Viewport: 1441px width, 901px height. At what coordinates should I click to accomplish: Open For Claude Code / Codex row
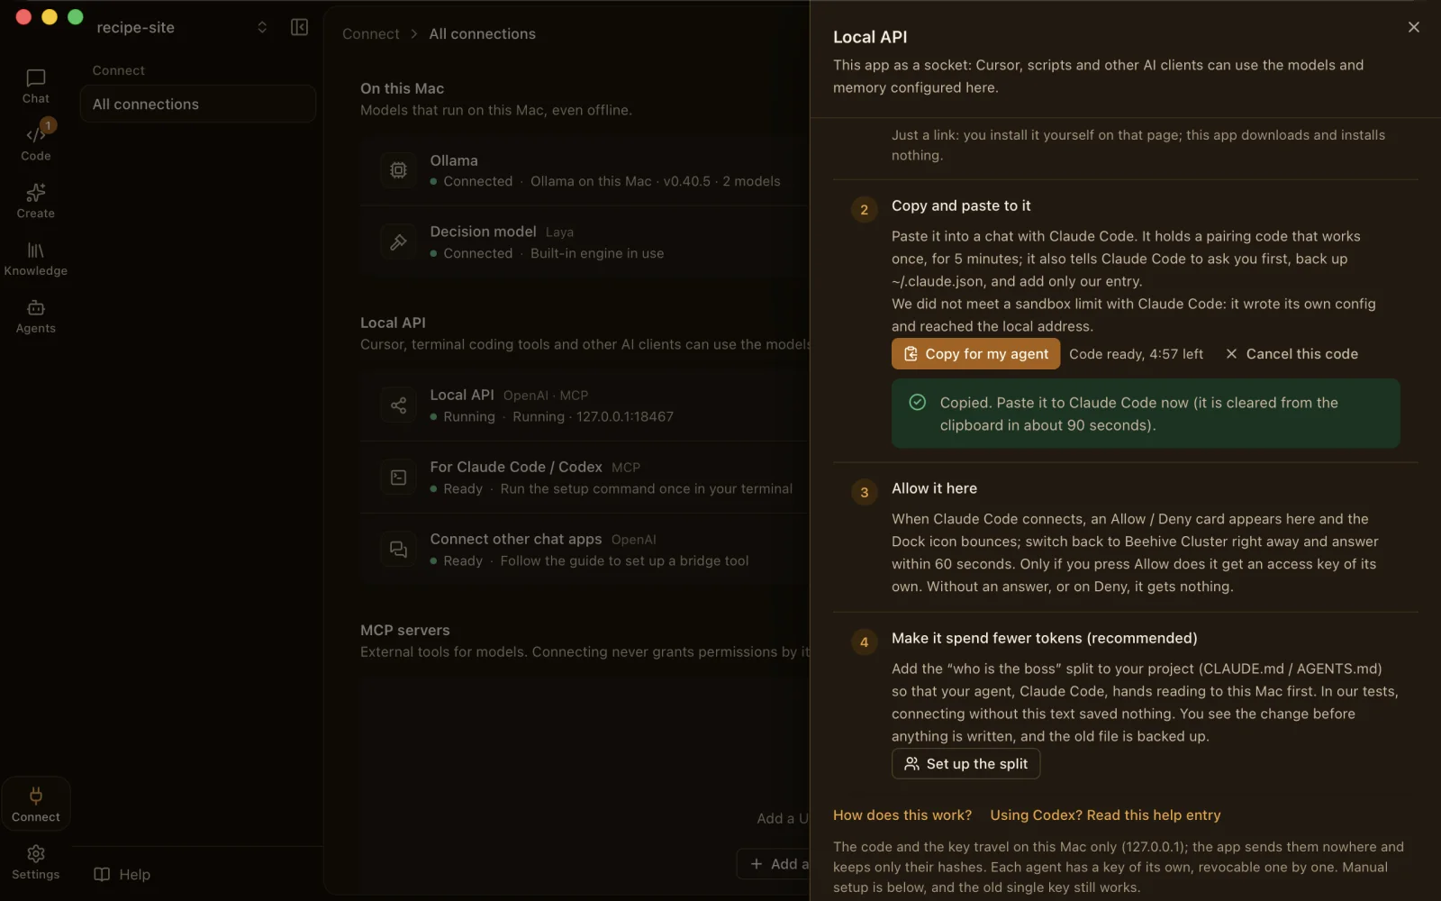click(585, 478)
